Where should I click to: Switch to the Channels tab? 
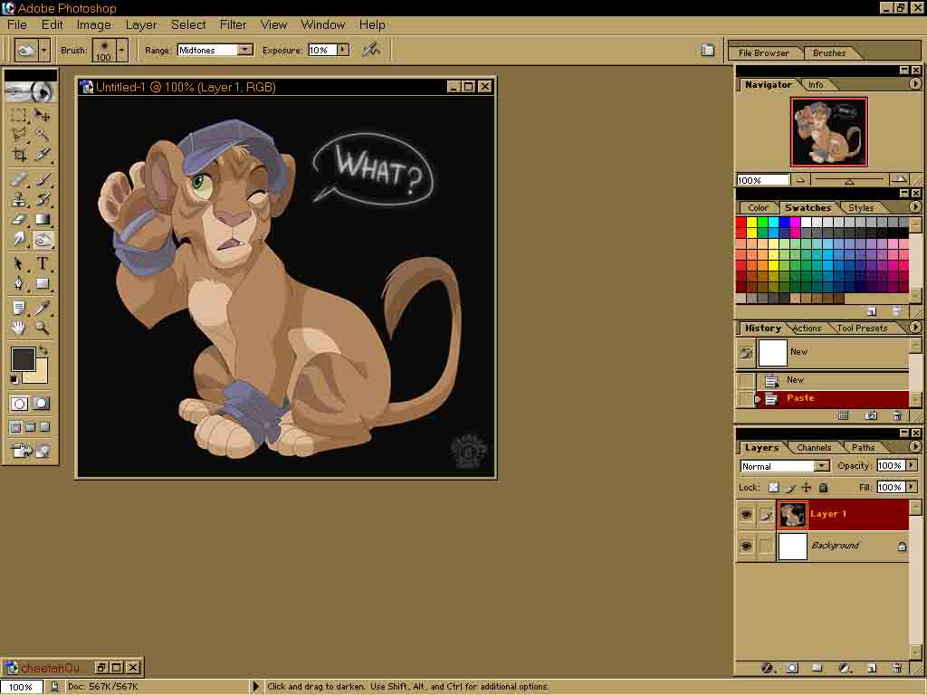point(813,447)
